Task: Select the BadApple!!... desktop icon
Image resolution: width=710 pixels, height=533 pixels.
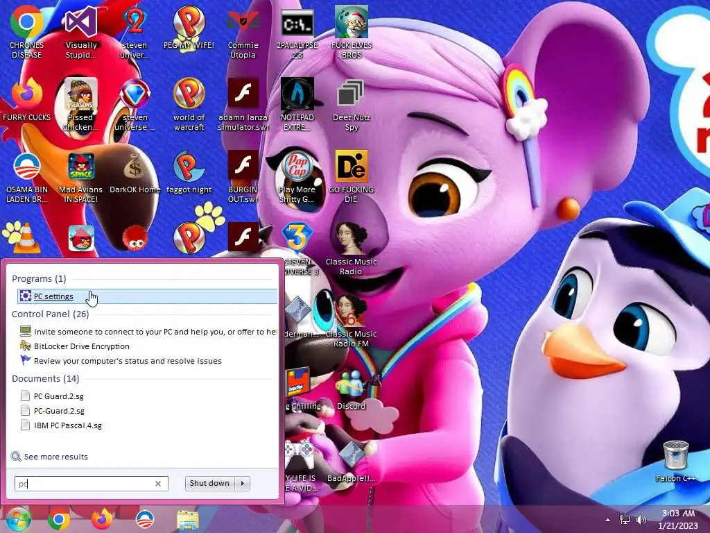Action: [352, 462]
